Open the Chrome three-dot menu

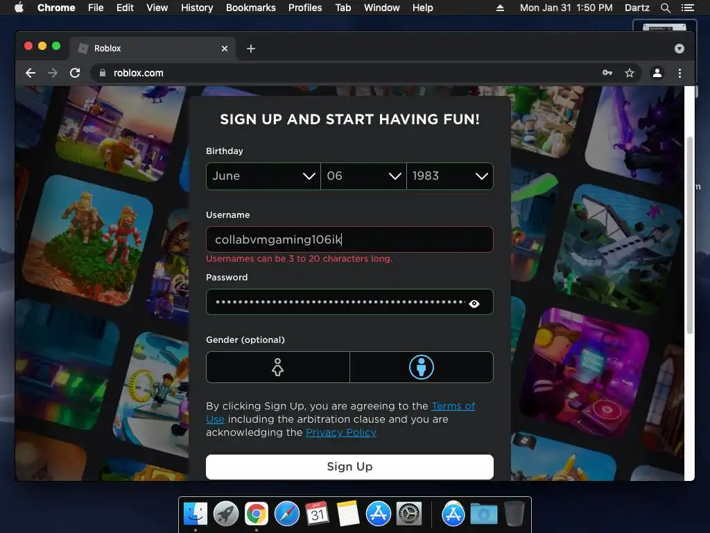(679, 73)
